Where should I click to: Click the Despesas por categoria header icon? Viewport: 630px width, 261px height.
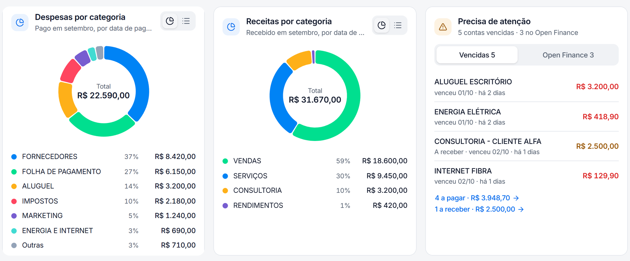point(20,22)
